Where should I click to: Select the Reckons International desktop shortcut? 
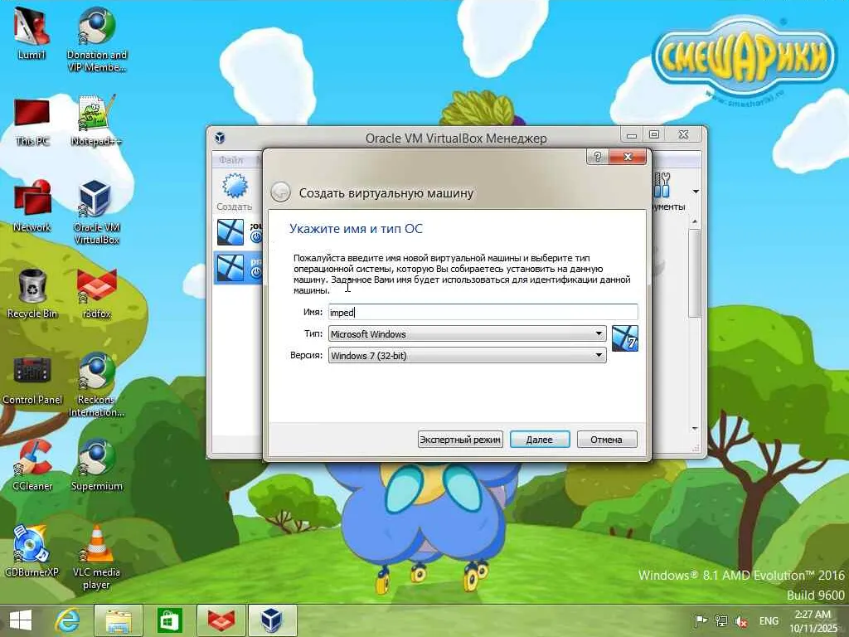tap(96, 385)
